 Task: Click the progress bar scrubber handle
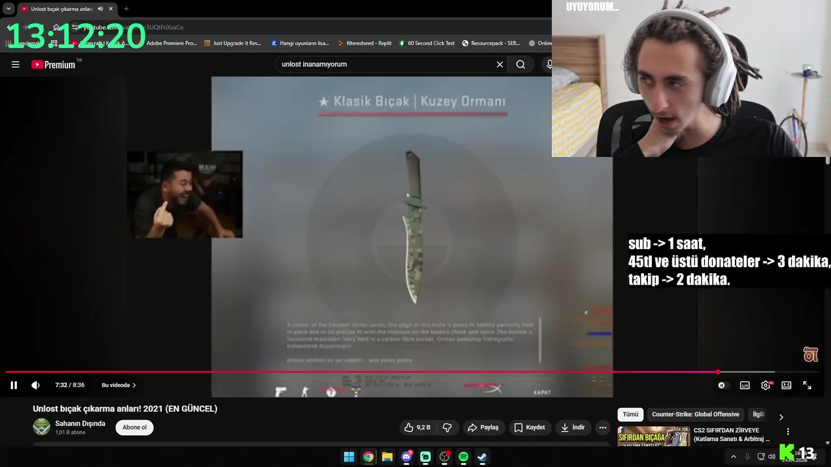point(717,372)
